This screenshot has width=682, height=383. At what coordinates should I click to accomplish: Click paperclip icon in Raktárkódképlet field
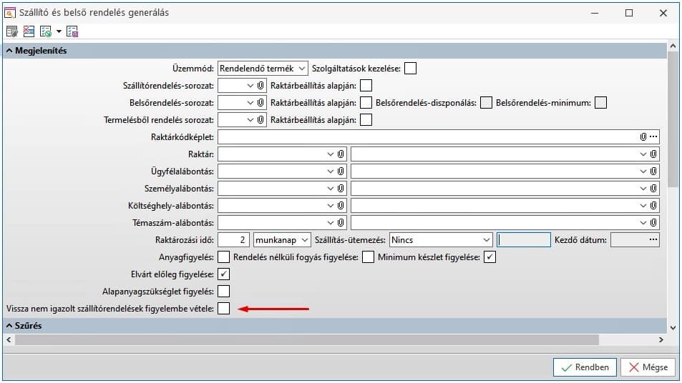pos(643,136)
